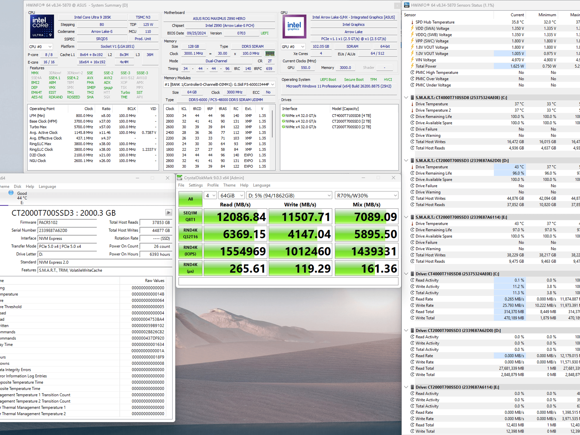Click the Total Host Writes icon under S.M.A.R.T. E:
The width and height of the screenshot is (580, 435).
[412, 255]
